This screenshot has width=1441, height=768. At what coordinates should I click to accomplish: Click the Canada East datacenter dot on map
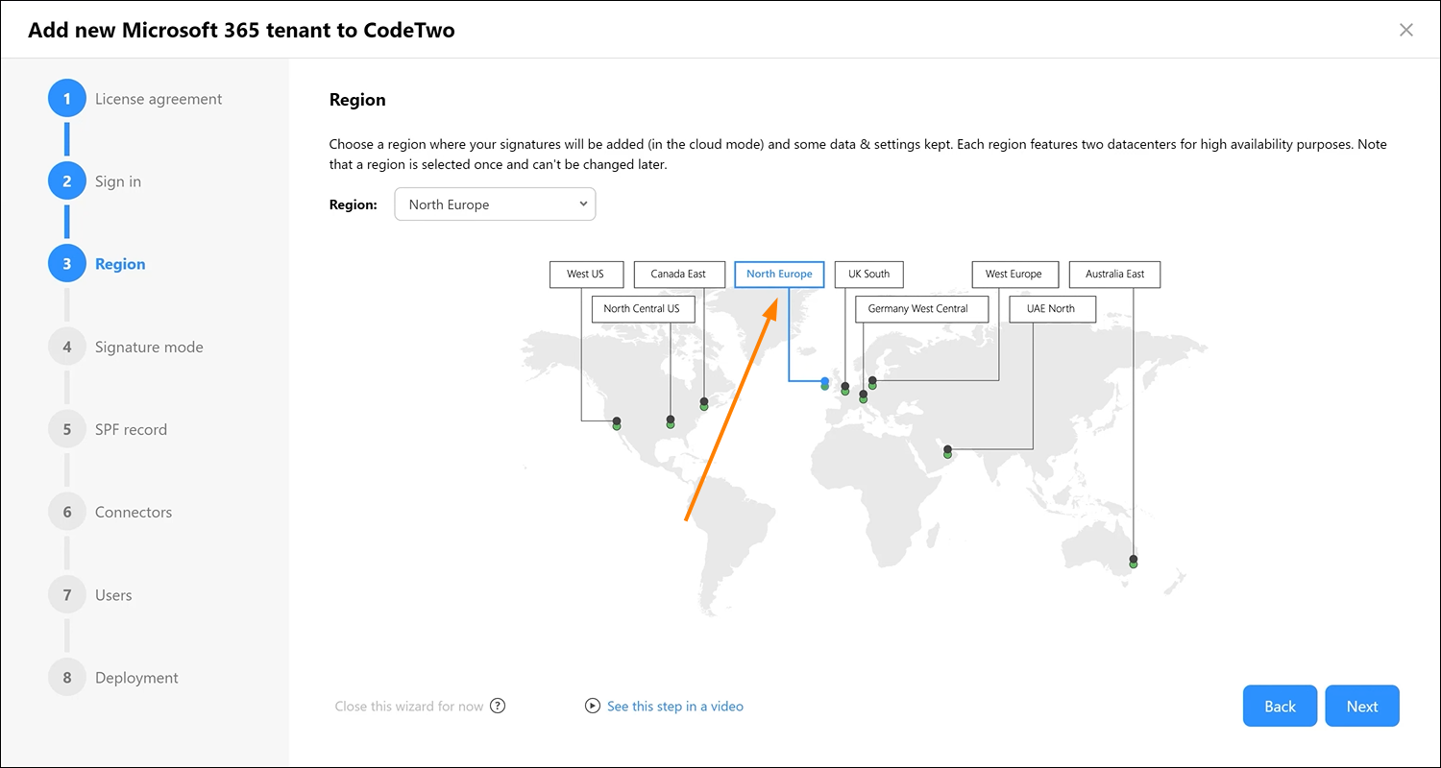(703, 404)
